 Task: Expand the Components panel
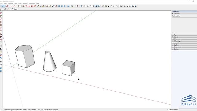coord(173,47)
